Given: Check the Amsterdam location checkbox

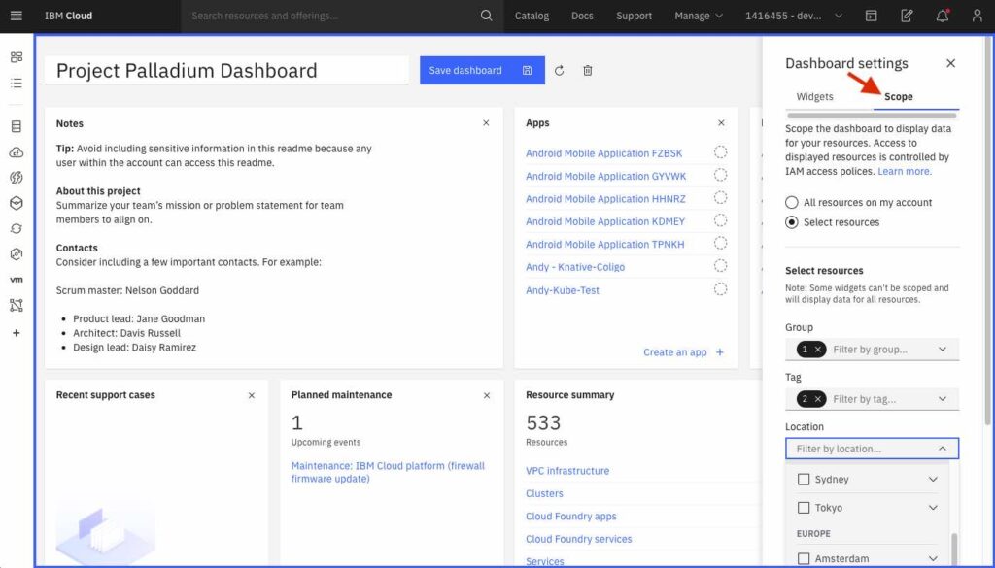Looking at the screenshot, I should pos(804,558).
